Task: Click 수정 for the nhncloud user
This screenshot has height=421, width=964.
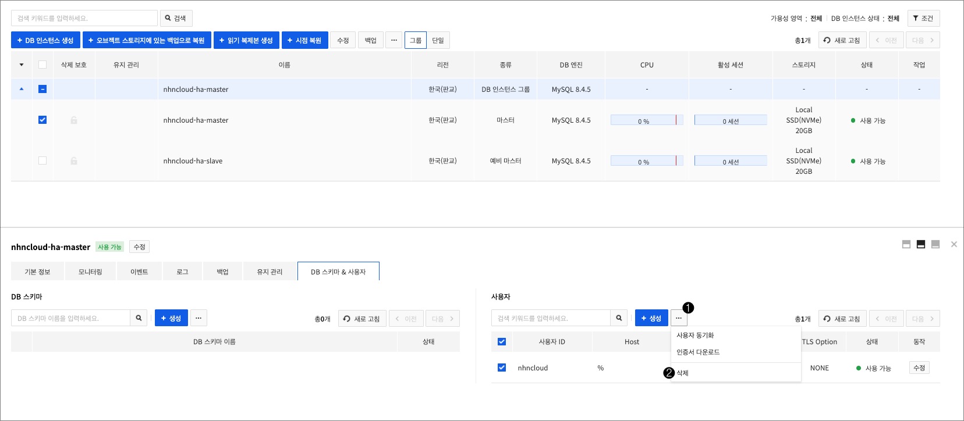Action: click(x=919, y=368)
